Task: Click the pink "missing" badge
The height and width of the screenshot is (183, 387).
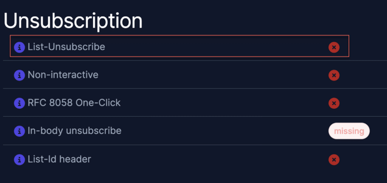Action: click(x=349, y=131)
